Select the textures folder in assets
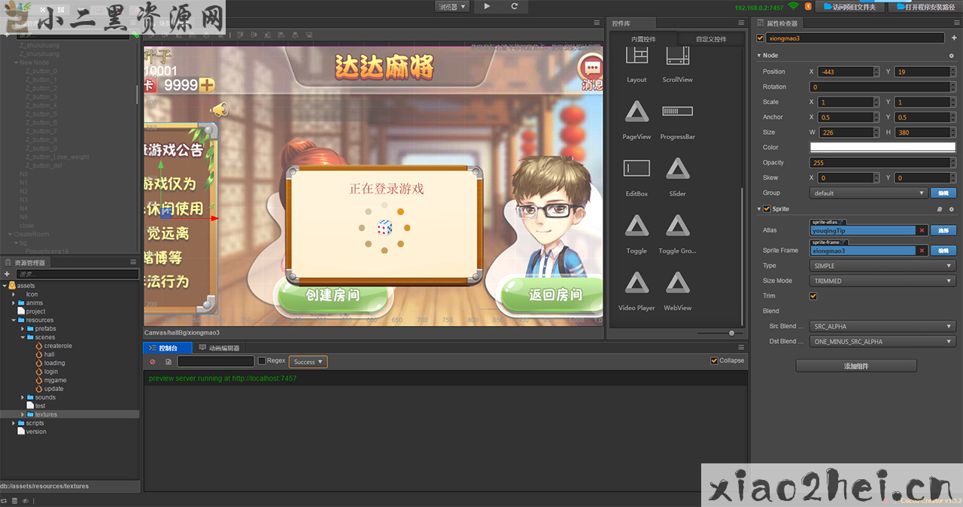 click(45, 414)
